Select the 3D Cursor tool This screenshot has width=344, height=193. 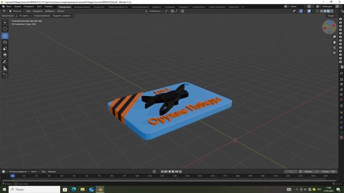[5, 29]
